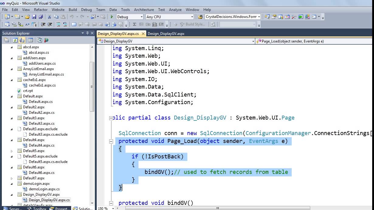Click the New Project toolbar icon

pos(7,17)
